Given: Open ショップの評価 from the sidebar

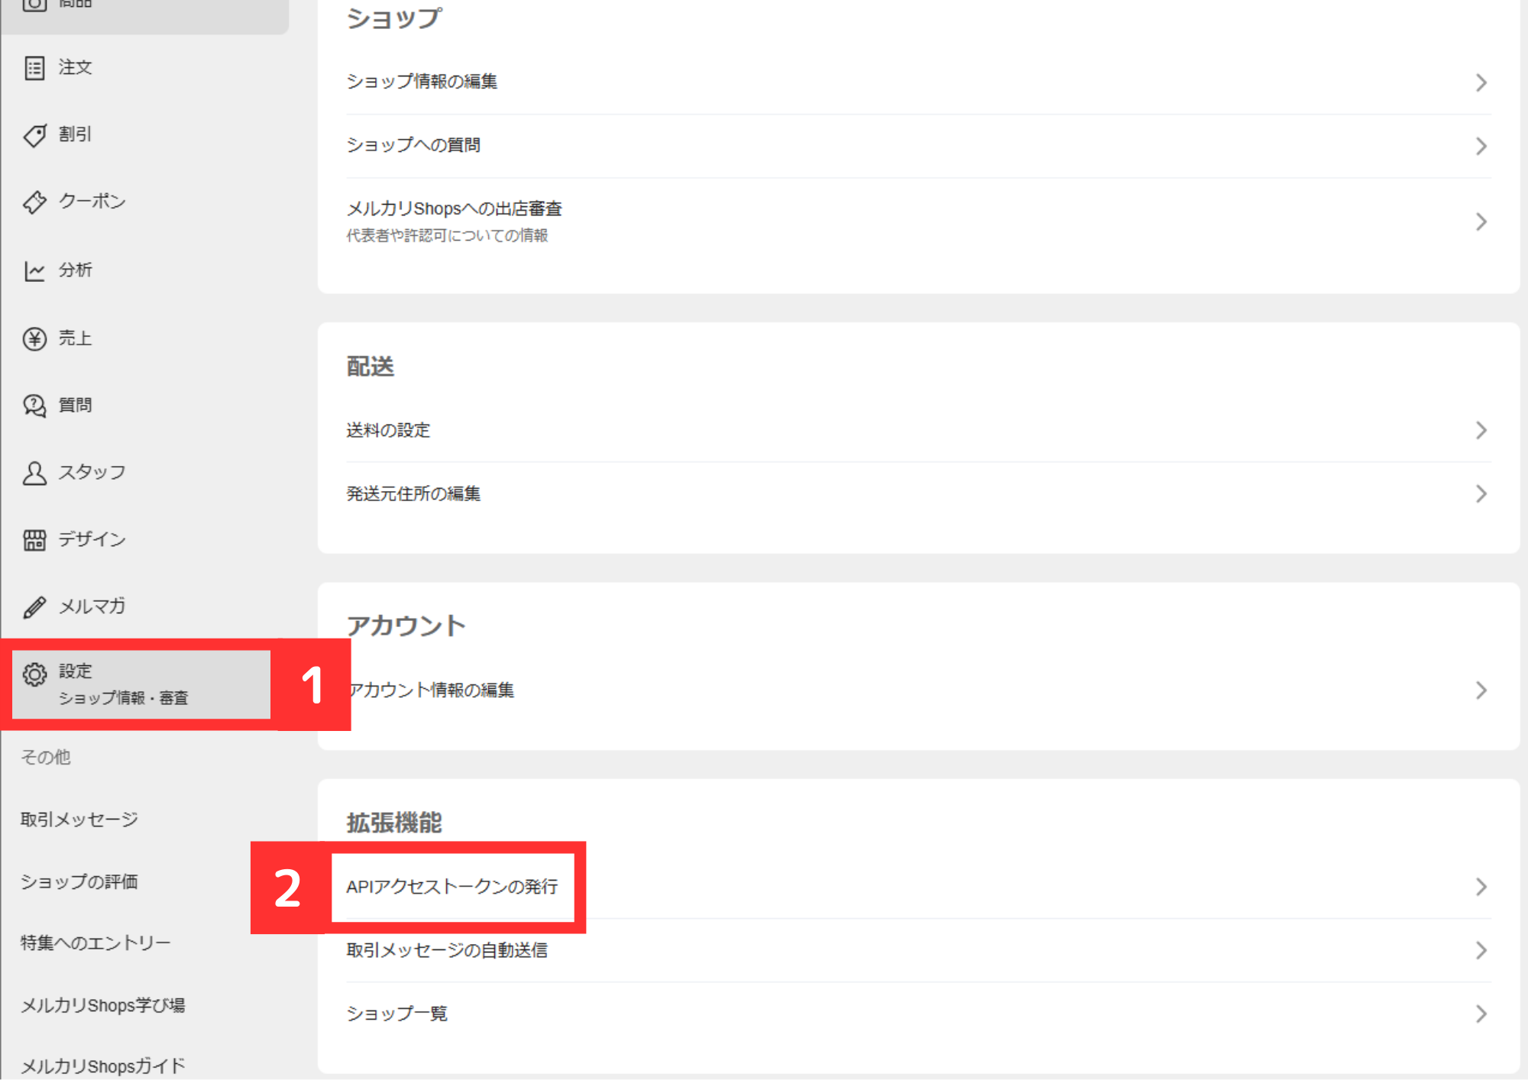Looking at the screenshot, I should click(79, 882).
